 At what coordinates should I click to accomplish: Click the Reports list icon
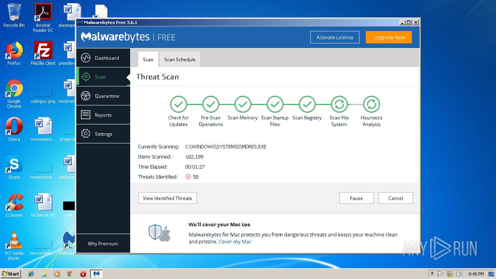tap(86, 115)
